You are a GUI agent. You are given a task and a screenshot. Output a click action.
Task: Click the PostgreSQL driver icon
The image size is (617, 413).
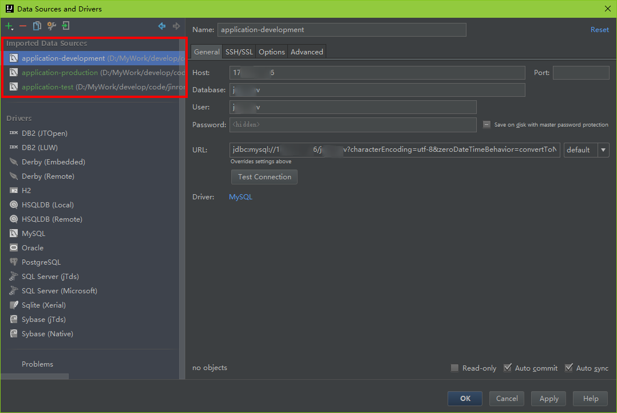pos(14,262)
